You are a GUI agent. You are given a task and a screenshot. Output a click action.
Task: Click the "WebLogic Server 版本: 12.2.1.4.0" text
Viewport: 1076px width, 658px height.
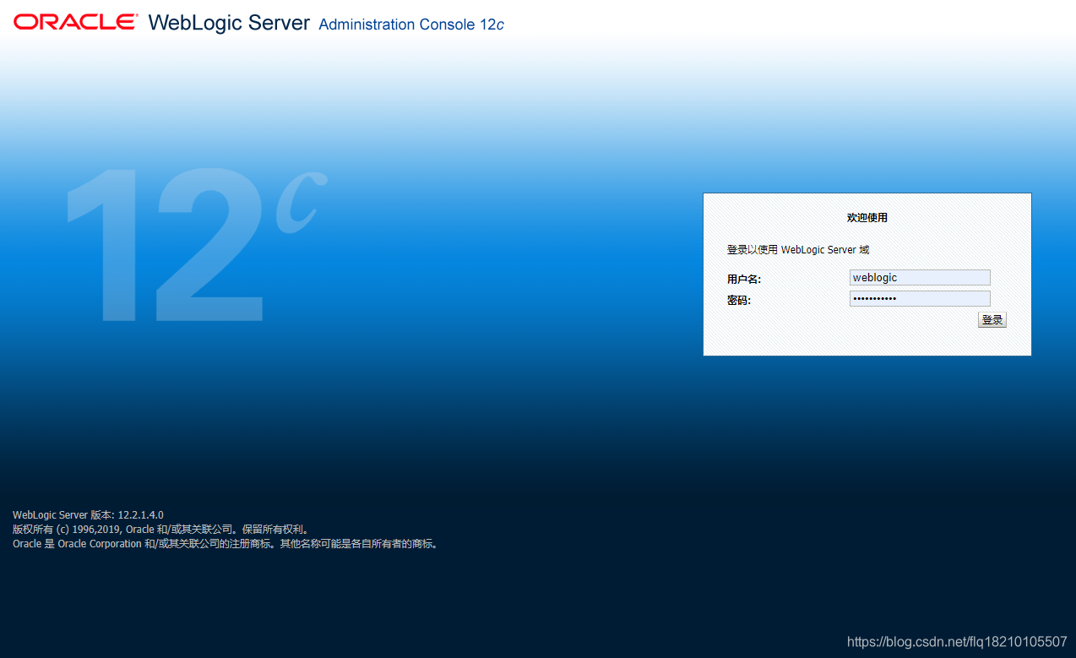[x=88, y=514]
